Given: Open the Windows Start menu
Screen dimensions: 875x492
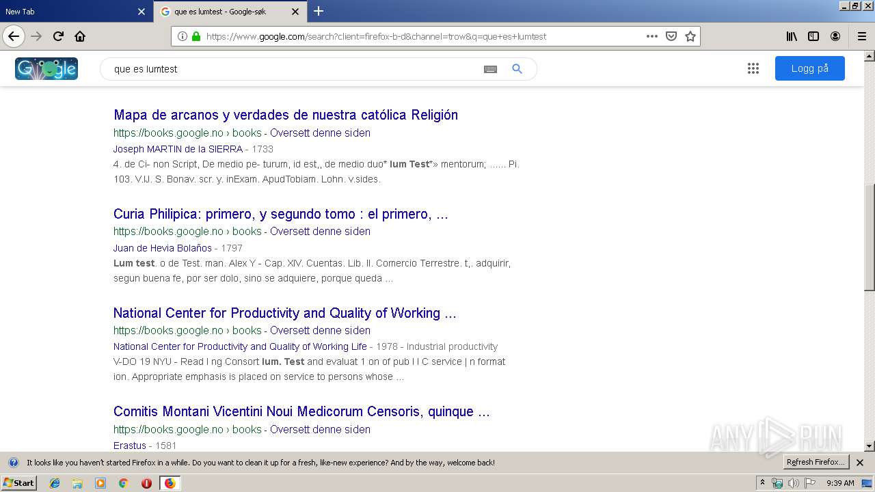Looking at the screenshot, I should coord(19,482).
